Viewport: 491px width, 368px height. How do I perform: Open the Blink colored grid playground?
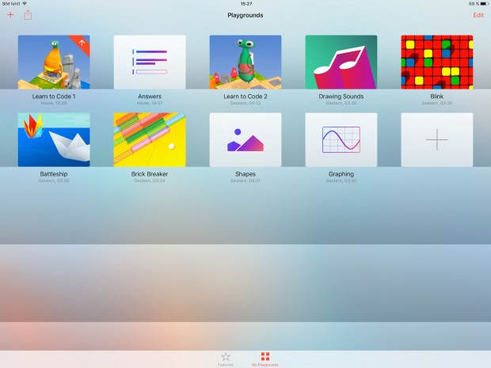tap(437, 62)
